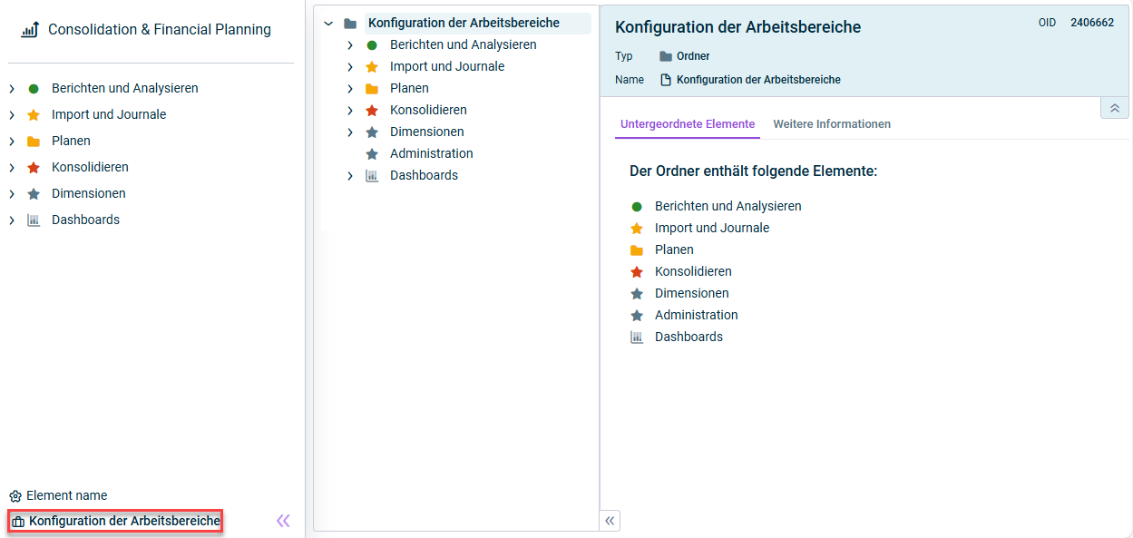Click the briefcase icon of Konfiguration der Arbeitsbereiche
This screenshot has width=1133, height=538.
click(18, 522)
